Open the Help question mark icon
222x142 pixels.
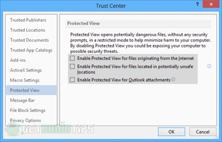pyautogui.click(x=198, y=4)
